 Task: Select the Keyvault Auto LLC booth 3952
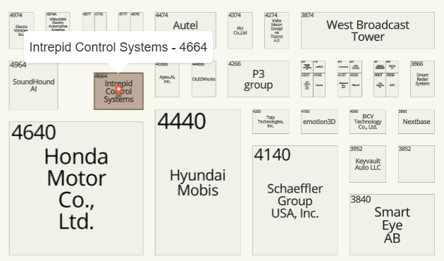[368, 164]
